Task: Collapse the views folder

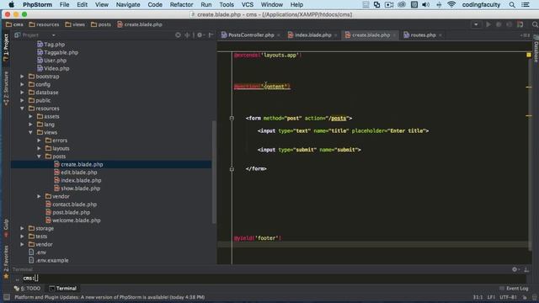Action: click(x=30, y=132)
